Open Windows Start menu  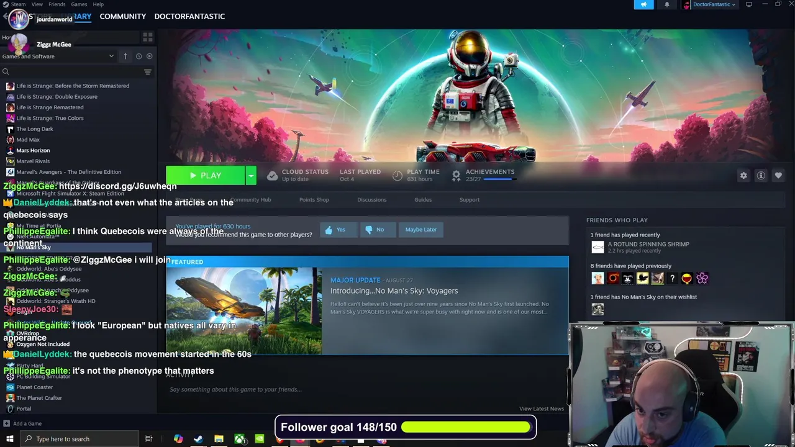tap(9, 439)
